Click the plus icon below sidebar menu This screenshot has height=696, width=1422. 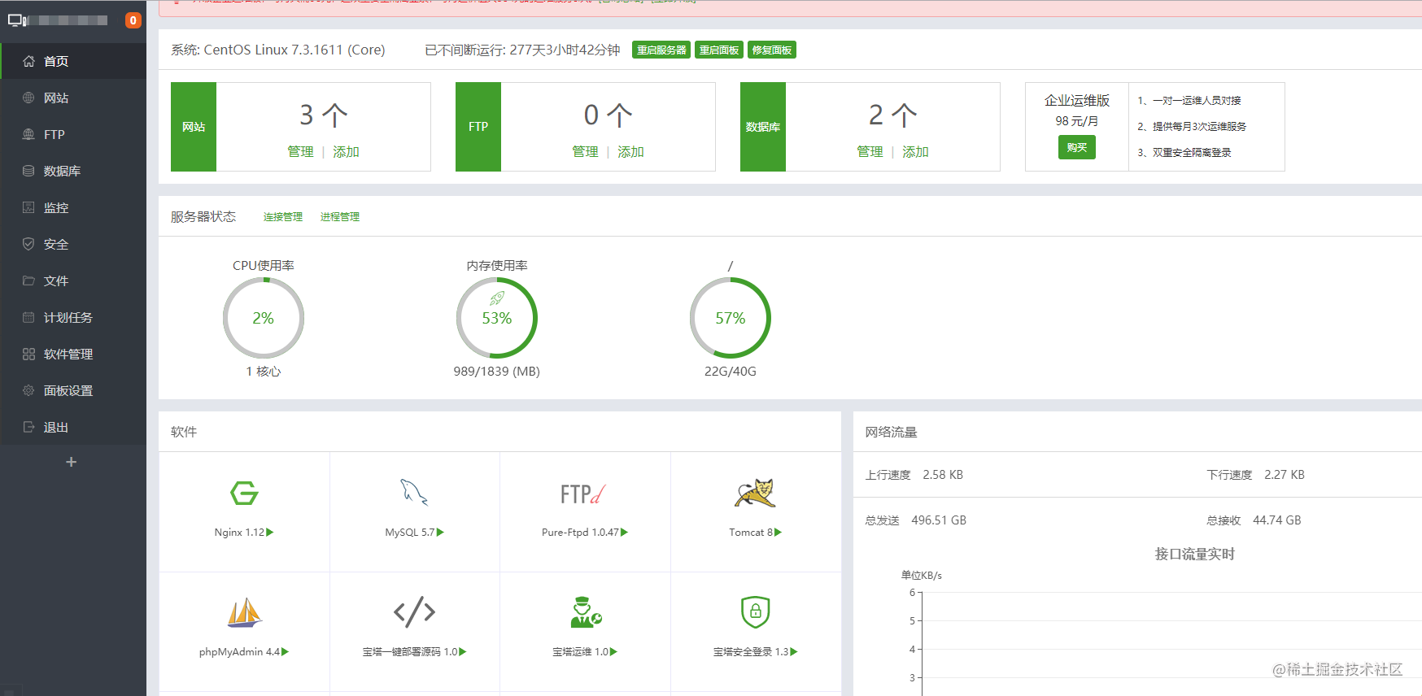tap(72, 462)
